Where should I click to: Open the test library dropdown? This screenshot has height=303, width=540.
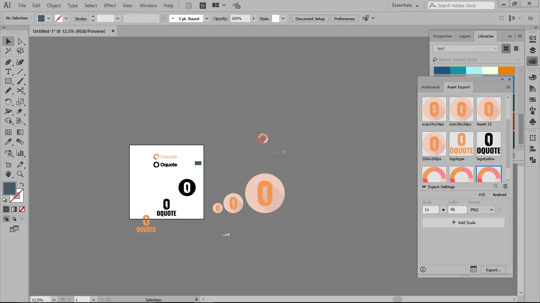pyautogui.click(x=466, y=48)
